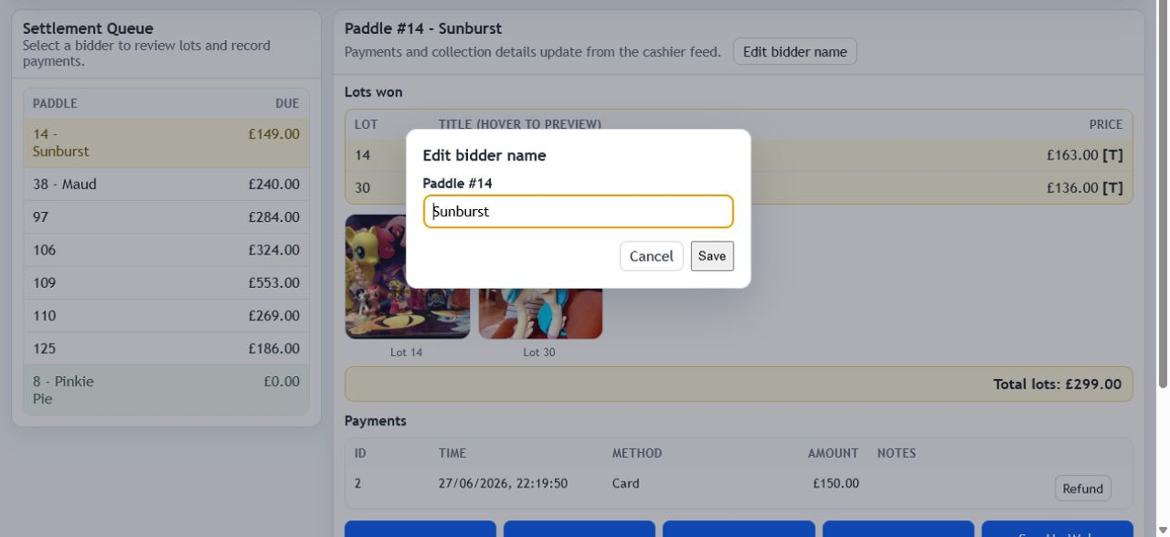Select paddle 38 - Maud row
Viewport: 1170px width, 537px height.
pos(166,184)
